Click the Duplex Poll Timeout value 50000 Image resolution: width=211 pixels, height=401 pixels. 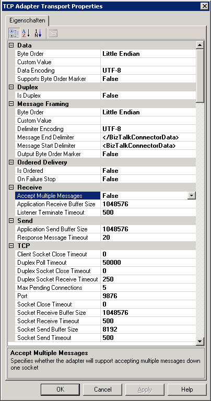click(x=148, y=263)
